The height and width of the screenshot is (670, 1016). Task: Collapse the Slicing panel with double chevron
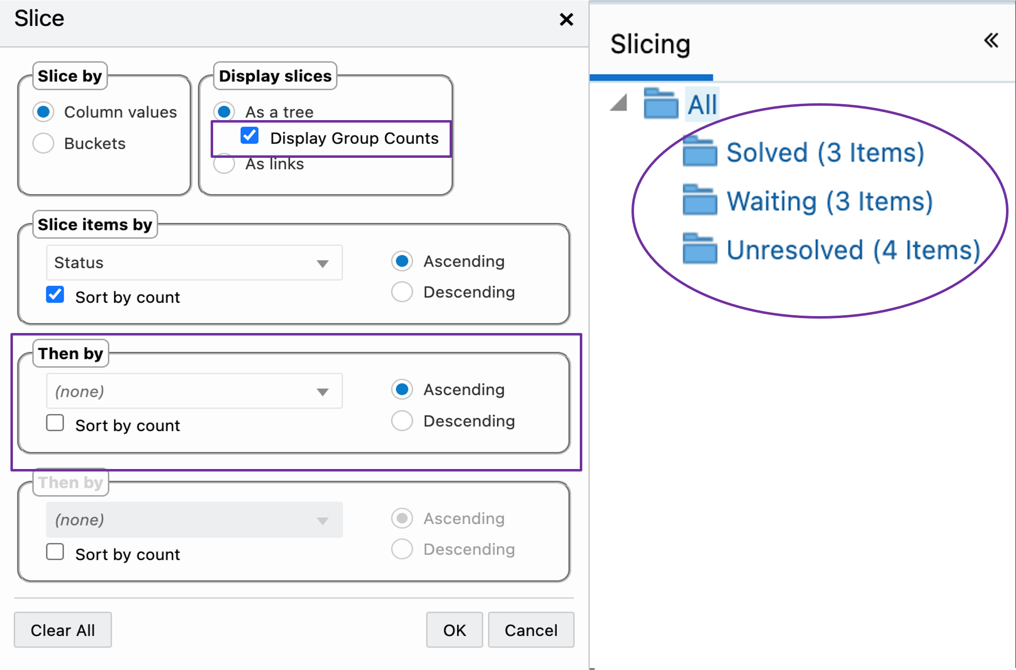coord(991,41)
